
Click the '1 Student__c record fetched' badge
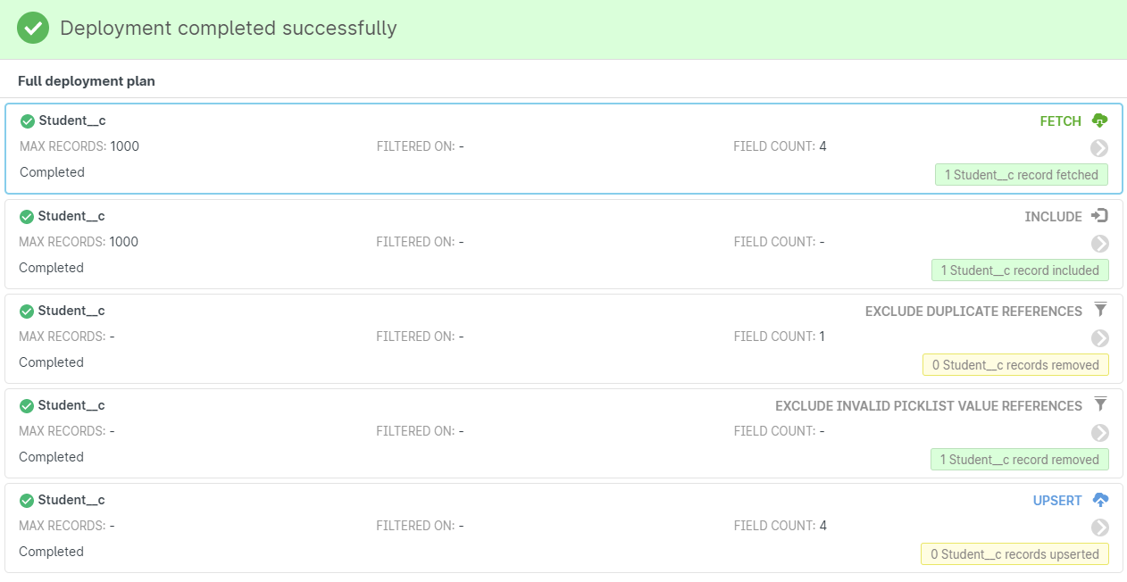click(1021, 175)
